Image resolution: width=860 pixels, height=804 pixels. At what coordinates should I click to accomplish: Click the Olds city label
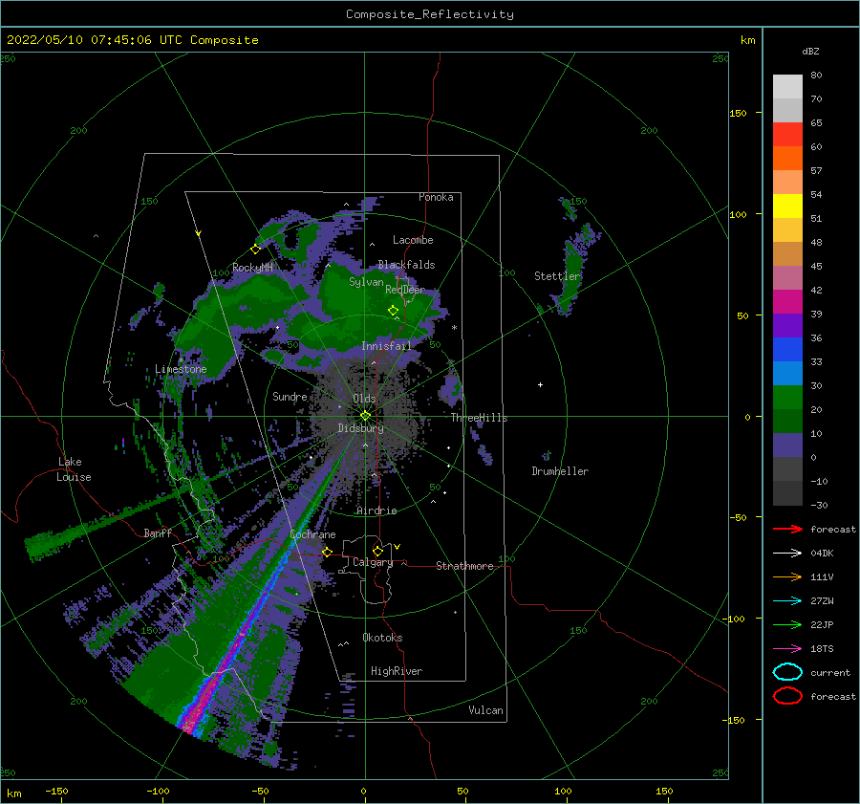pos(364,399)
